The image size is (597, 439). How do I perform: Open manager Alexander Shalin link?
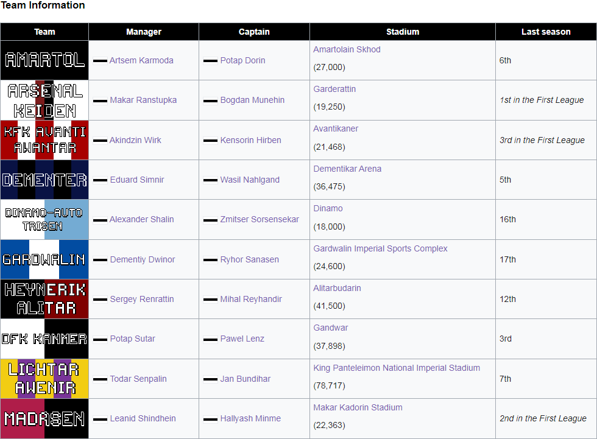(x=141, y=219)
